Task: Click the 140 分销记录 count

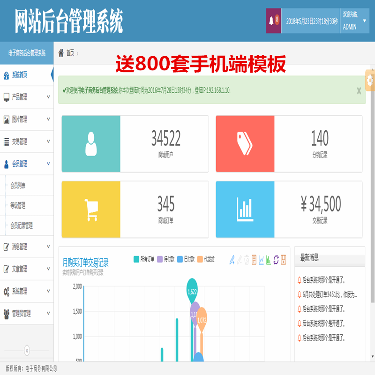Action: click(x=320, y=138)
